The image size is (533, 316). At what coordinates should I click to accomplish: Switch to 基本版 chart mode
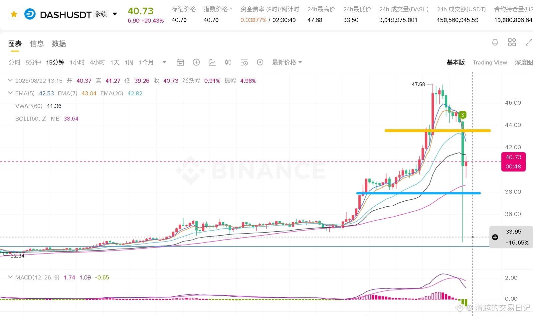click(x=456, y=62)
